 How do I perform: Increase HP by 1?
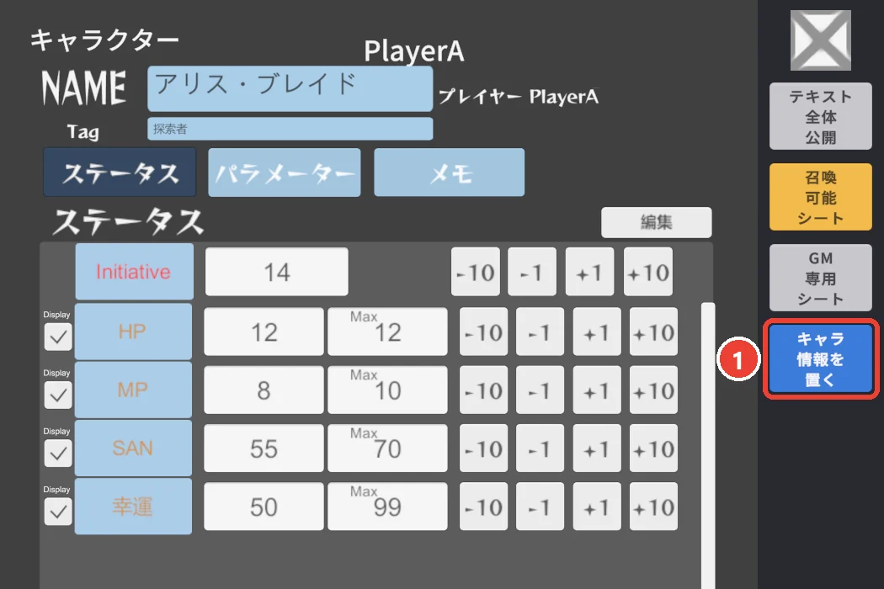[597, 332]
